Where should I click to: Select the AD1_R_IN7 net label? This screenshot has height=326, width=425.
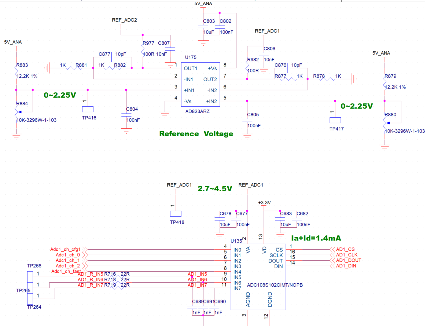pyautogui.click(x=90, y=285)
